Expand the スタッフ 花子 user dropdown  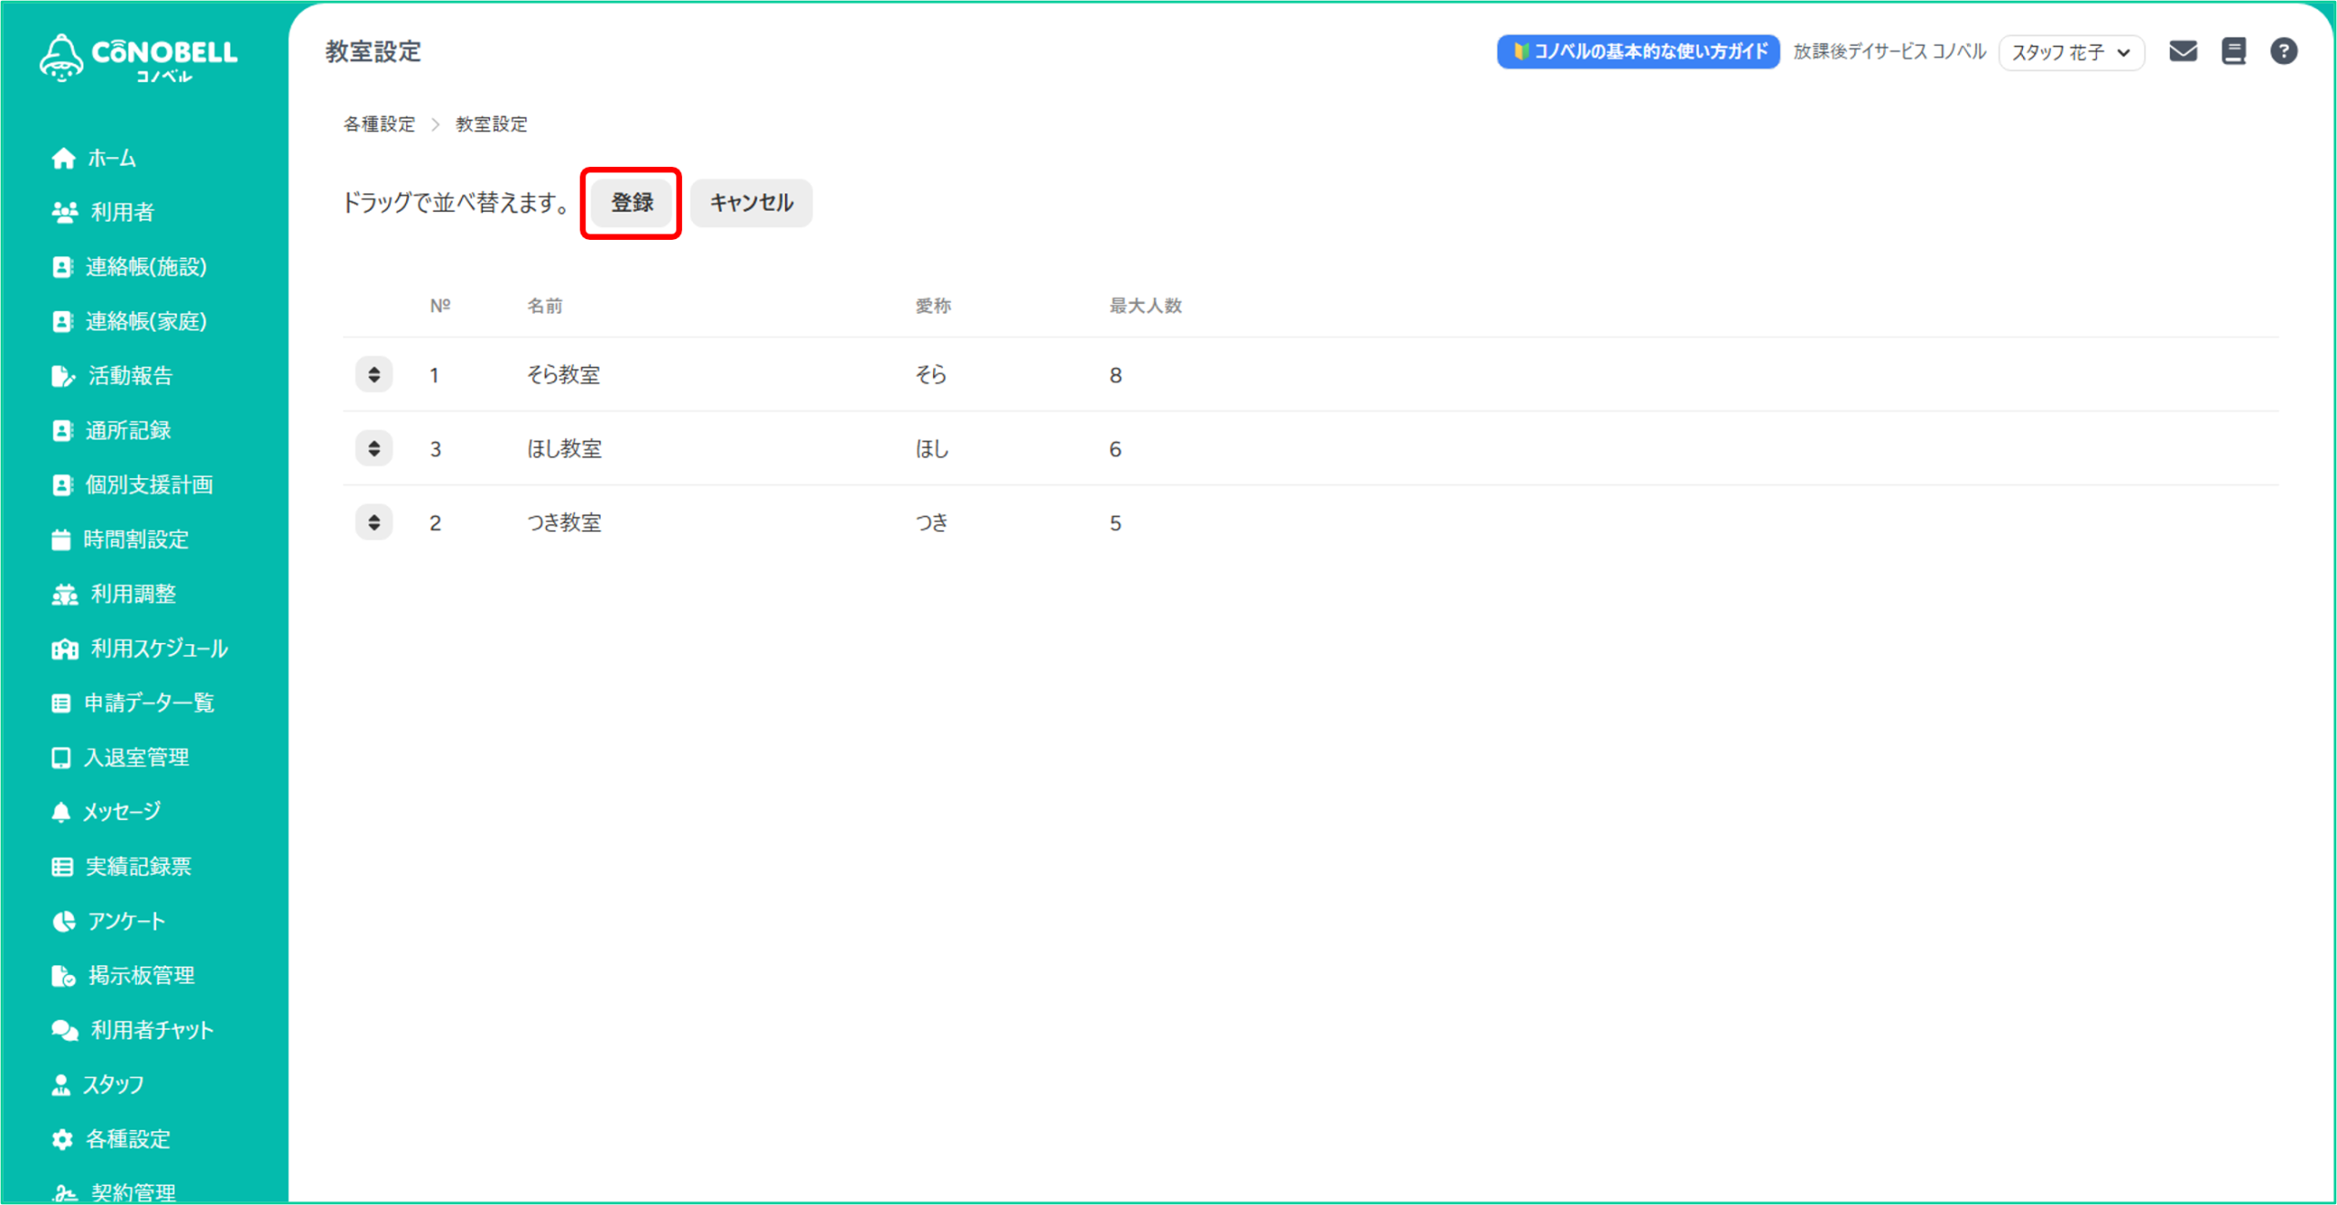[x=2070, y=53]
